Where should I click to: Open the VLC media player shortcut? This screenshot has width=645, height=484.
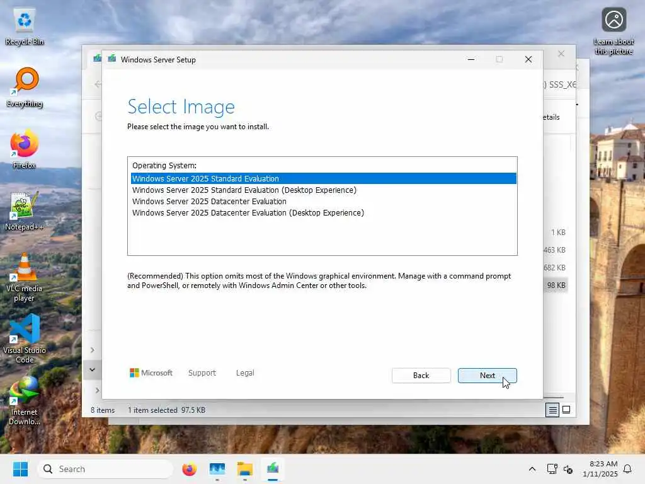(x=25, y=277)
